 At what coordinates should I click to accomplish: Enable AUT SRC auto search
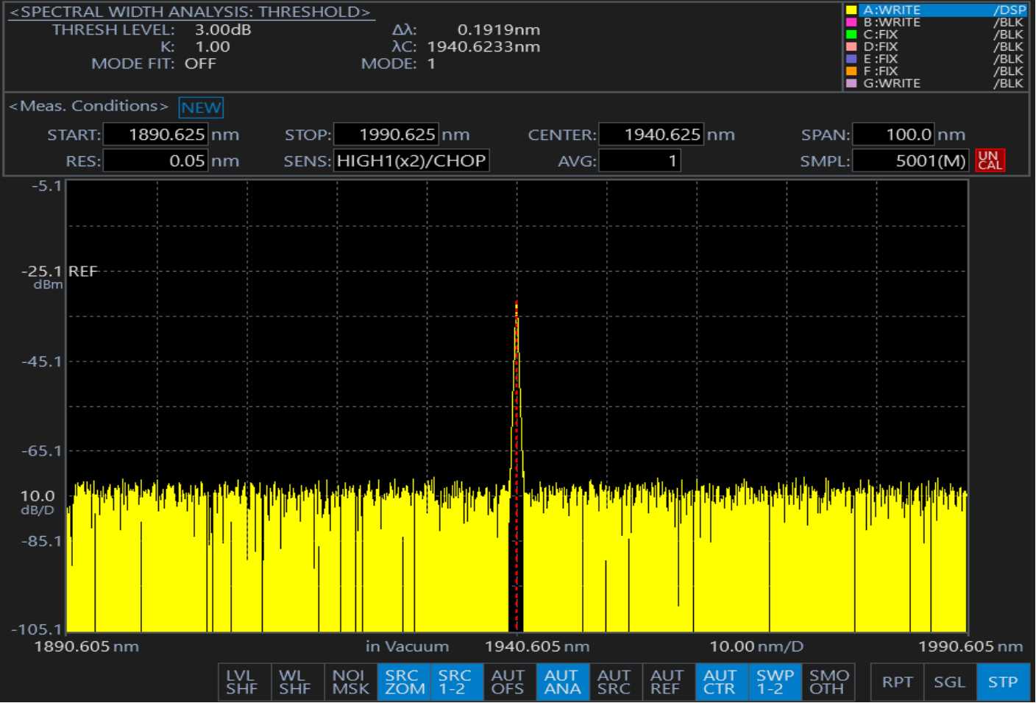point(614,682)
